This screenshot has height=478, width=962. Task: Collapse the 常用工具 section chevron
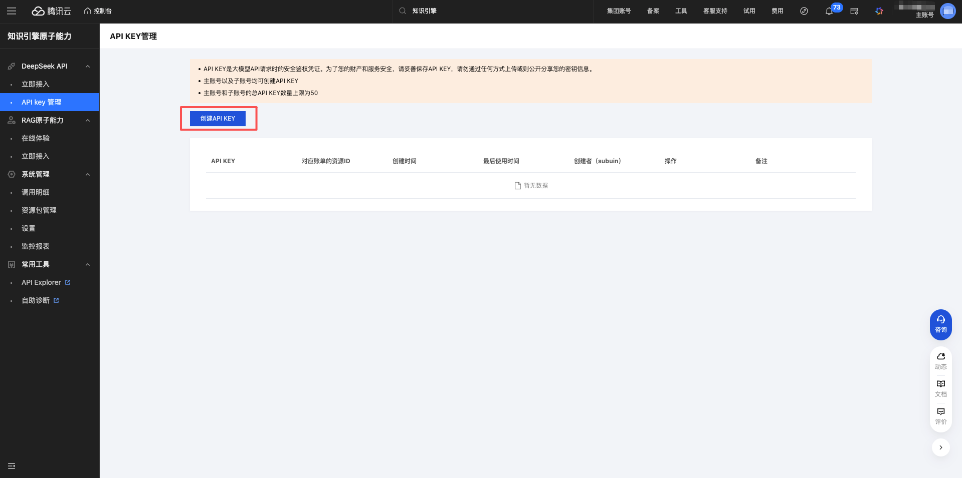pos(88,264)
